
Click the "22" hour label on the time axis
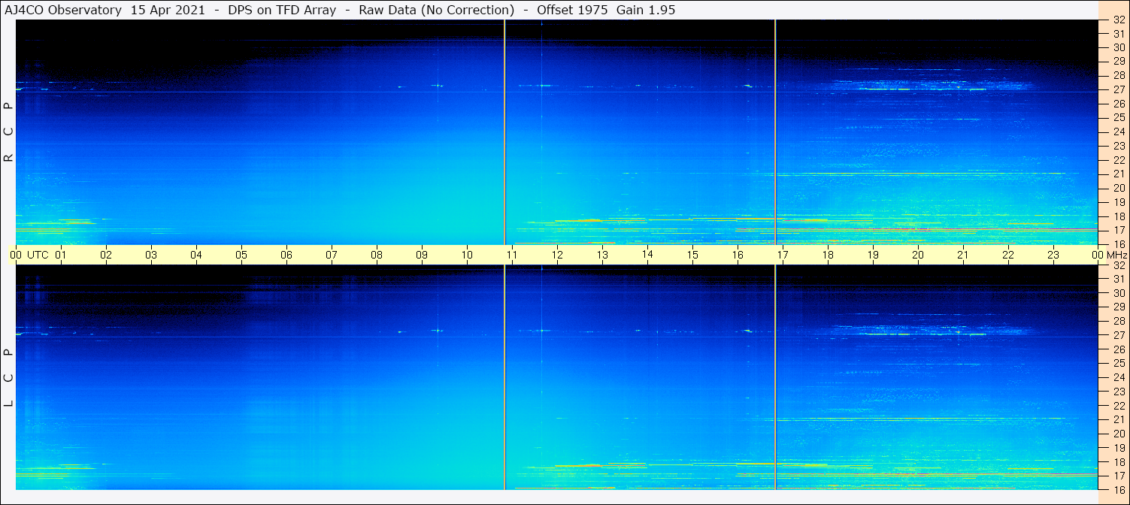1008,255
